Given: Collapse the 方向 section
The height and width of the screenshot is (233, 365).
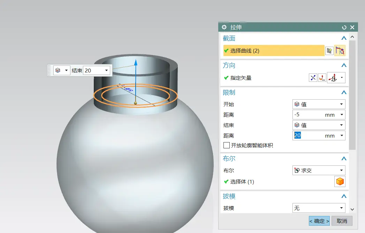Looking at the screenshot, I should tap(344, 65).
